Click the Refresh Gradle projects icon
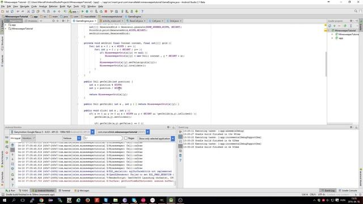363x204 pixels. point(330,26)
